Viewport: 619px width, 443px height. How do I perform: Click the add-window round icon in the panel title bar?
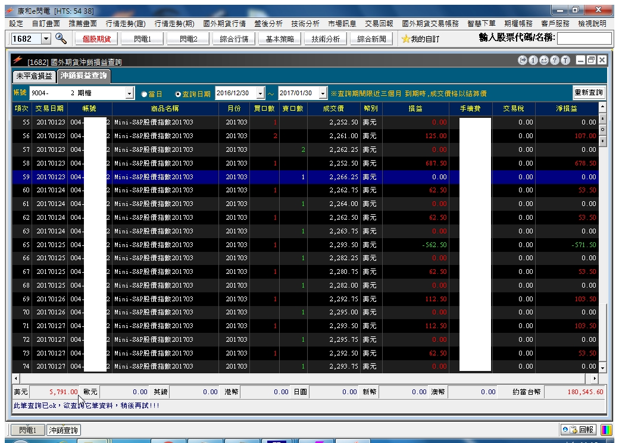544,60
